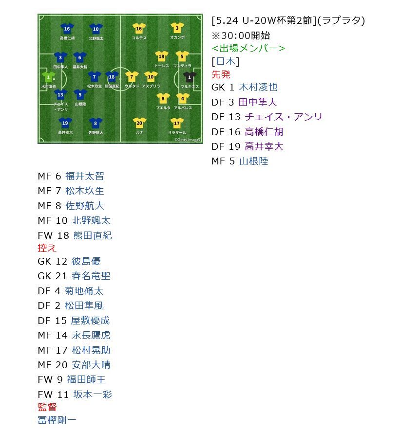
Task: Click black goalkeeper jersey of マルキネス
Action: pyautogui.click(x=190, y=77)
